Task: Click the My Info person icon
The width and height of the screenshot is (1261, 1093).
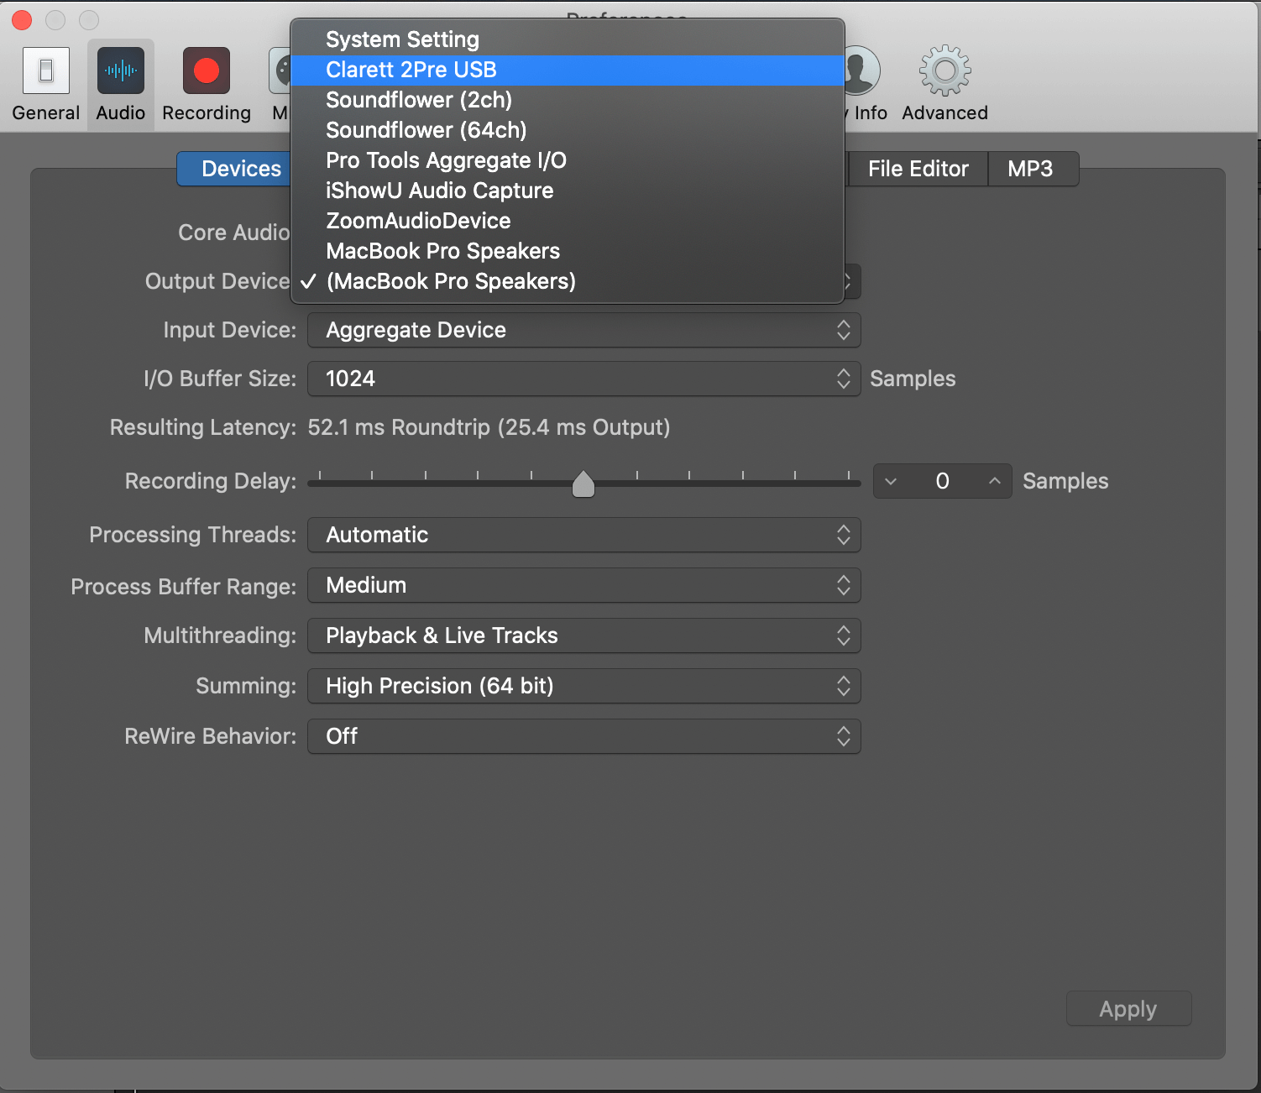Action: [862, 71]
